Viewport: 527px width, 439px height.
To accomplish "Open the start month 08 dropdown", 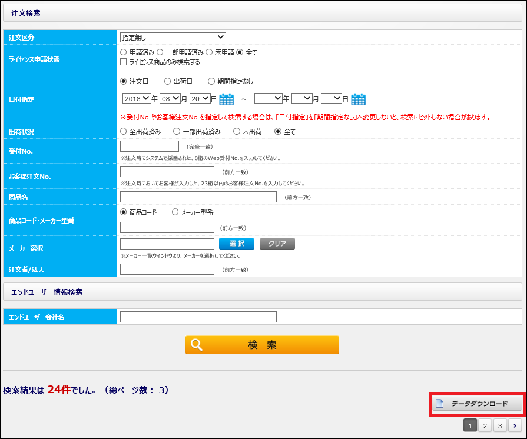I will (170, 99).
